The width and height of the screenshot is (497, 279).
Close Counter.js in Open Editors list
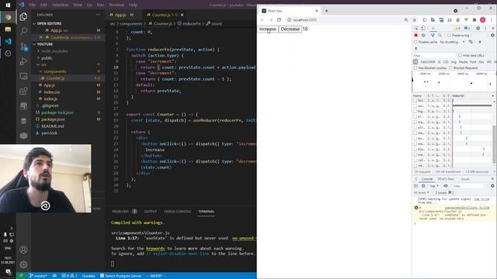[40, 37]
